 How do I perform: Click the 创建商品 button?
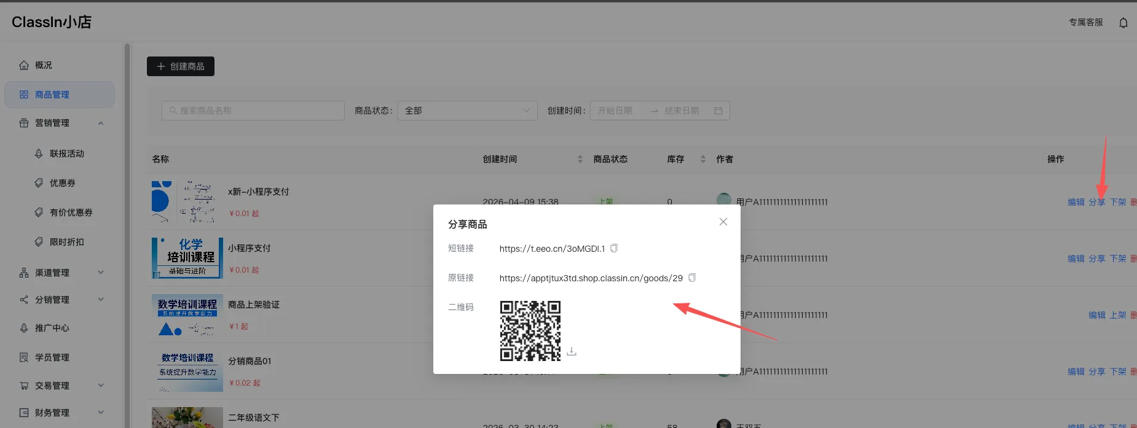click(181, 66)
